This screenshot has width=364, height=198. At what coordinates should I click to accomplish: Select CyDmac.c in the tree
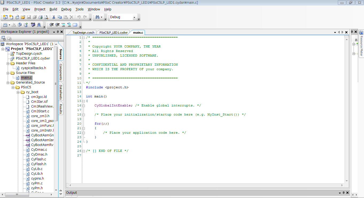point(39,150)
